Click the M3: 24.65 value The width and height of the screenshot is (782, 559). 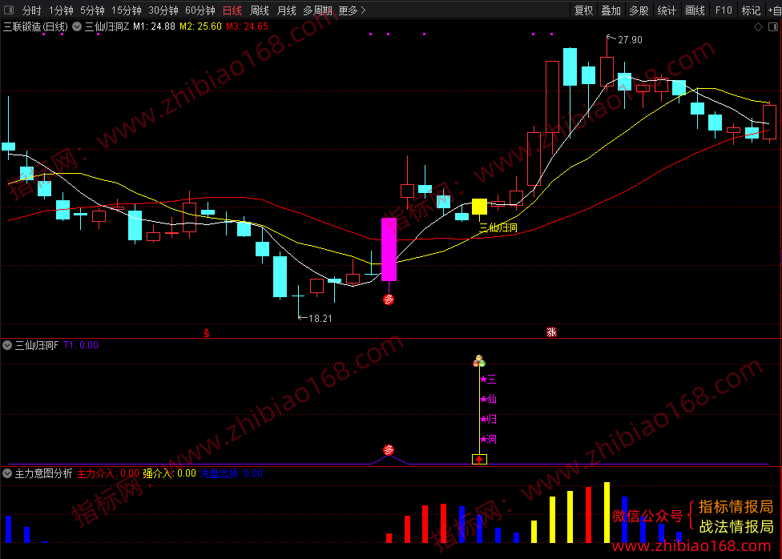coord(247,26)
